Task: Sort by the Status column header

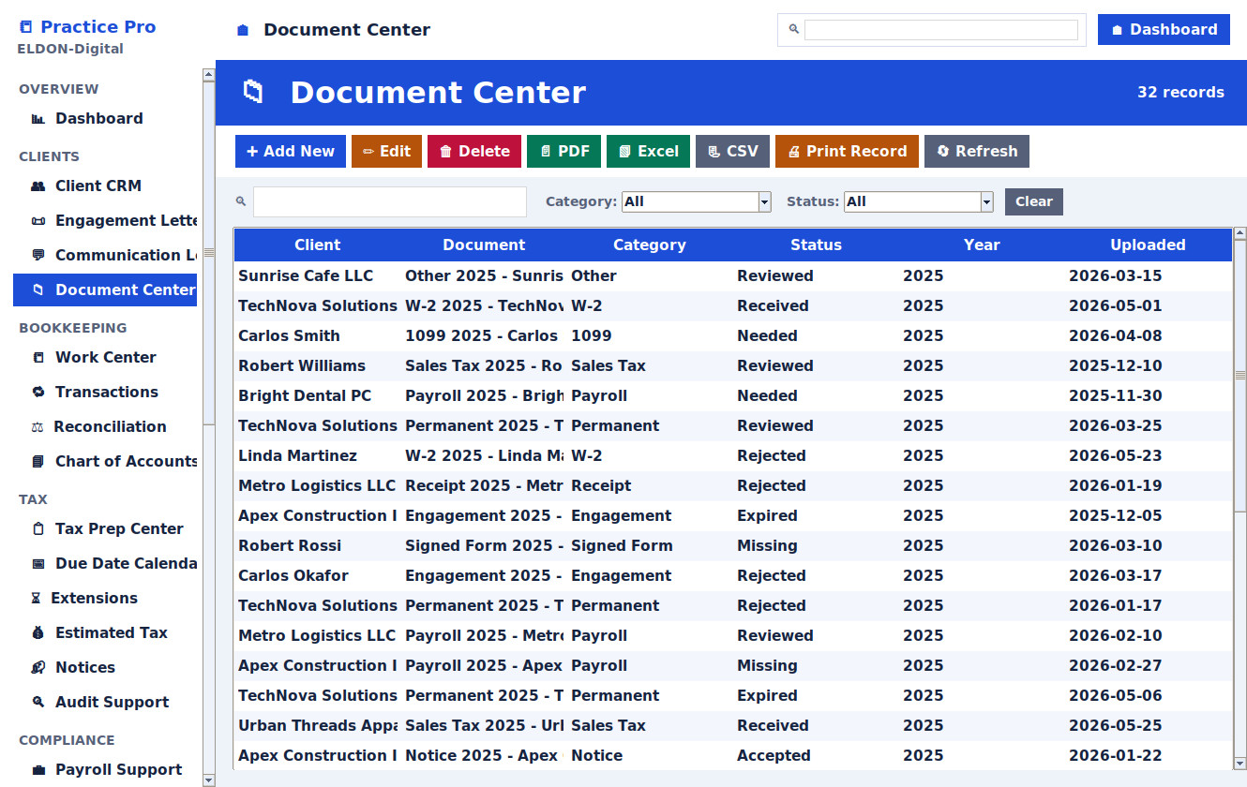Action: [x=816, y=245]
